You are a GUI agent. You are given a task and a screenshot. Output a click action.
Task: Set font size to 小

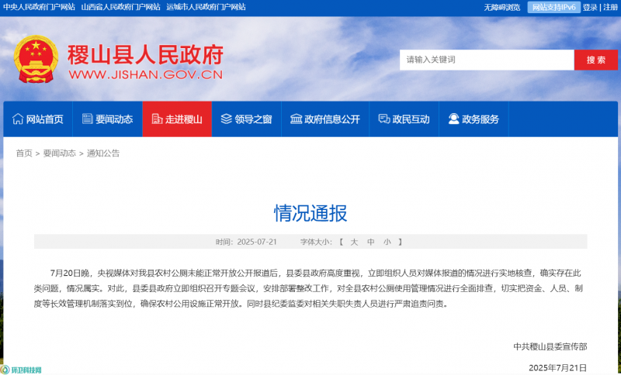pyautogui.click(x=387, y=242)
